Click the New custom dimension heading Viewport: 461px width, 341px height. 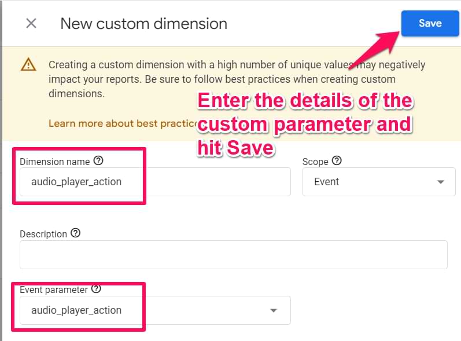click(x=144, y=24)
